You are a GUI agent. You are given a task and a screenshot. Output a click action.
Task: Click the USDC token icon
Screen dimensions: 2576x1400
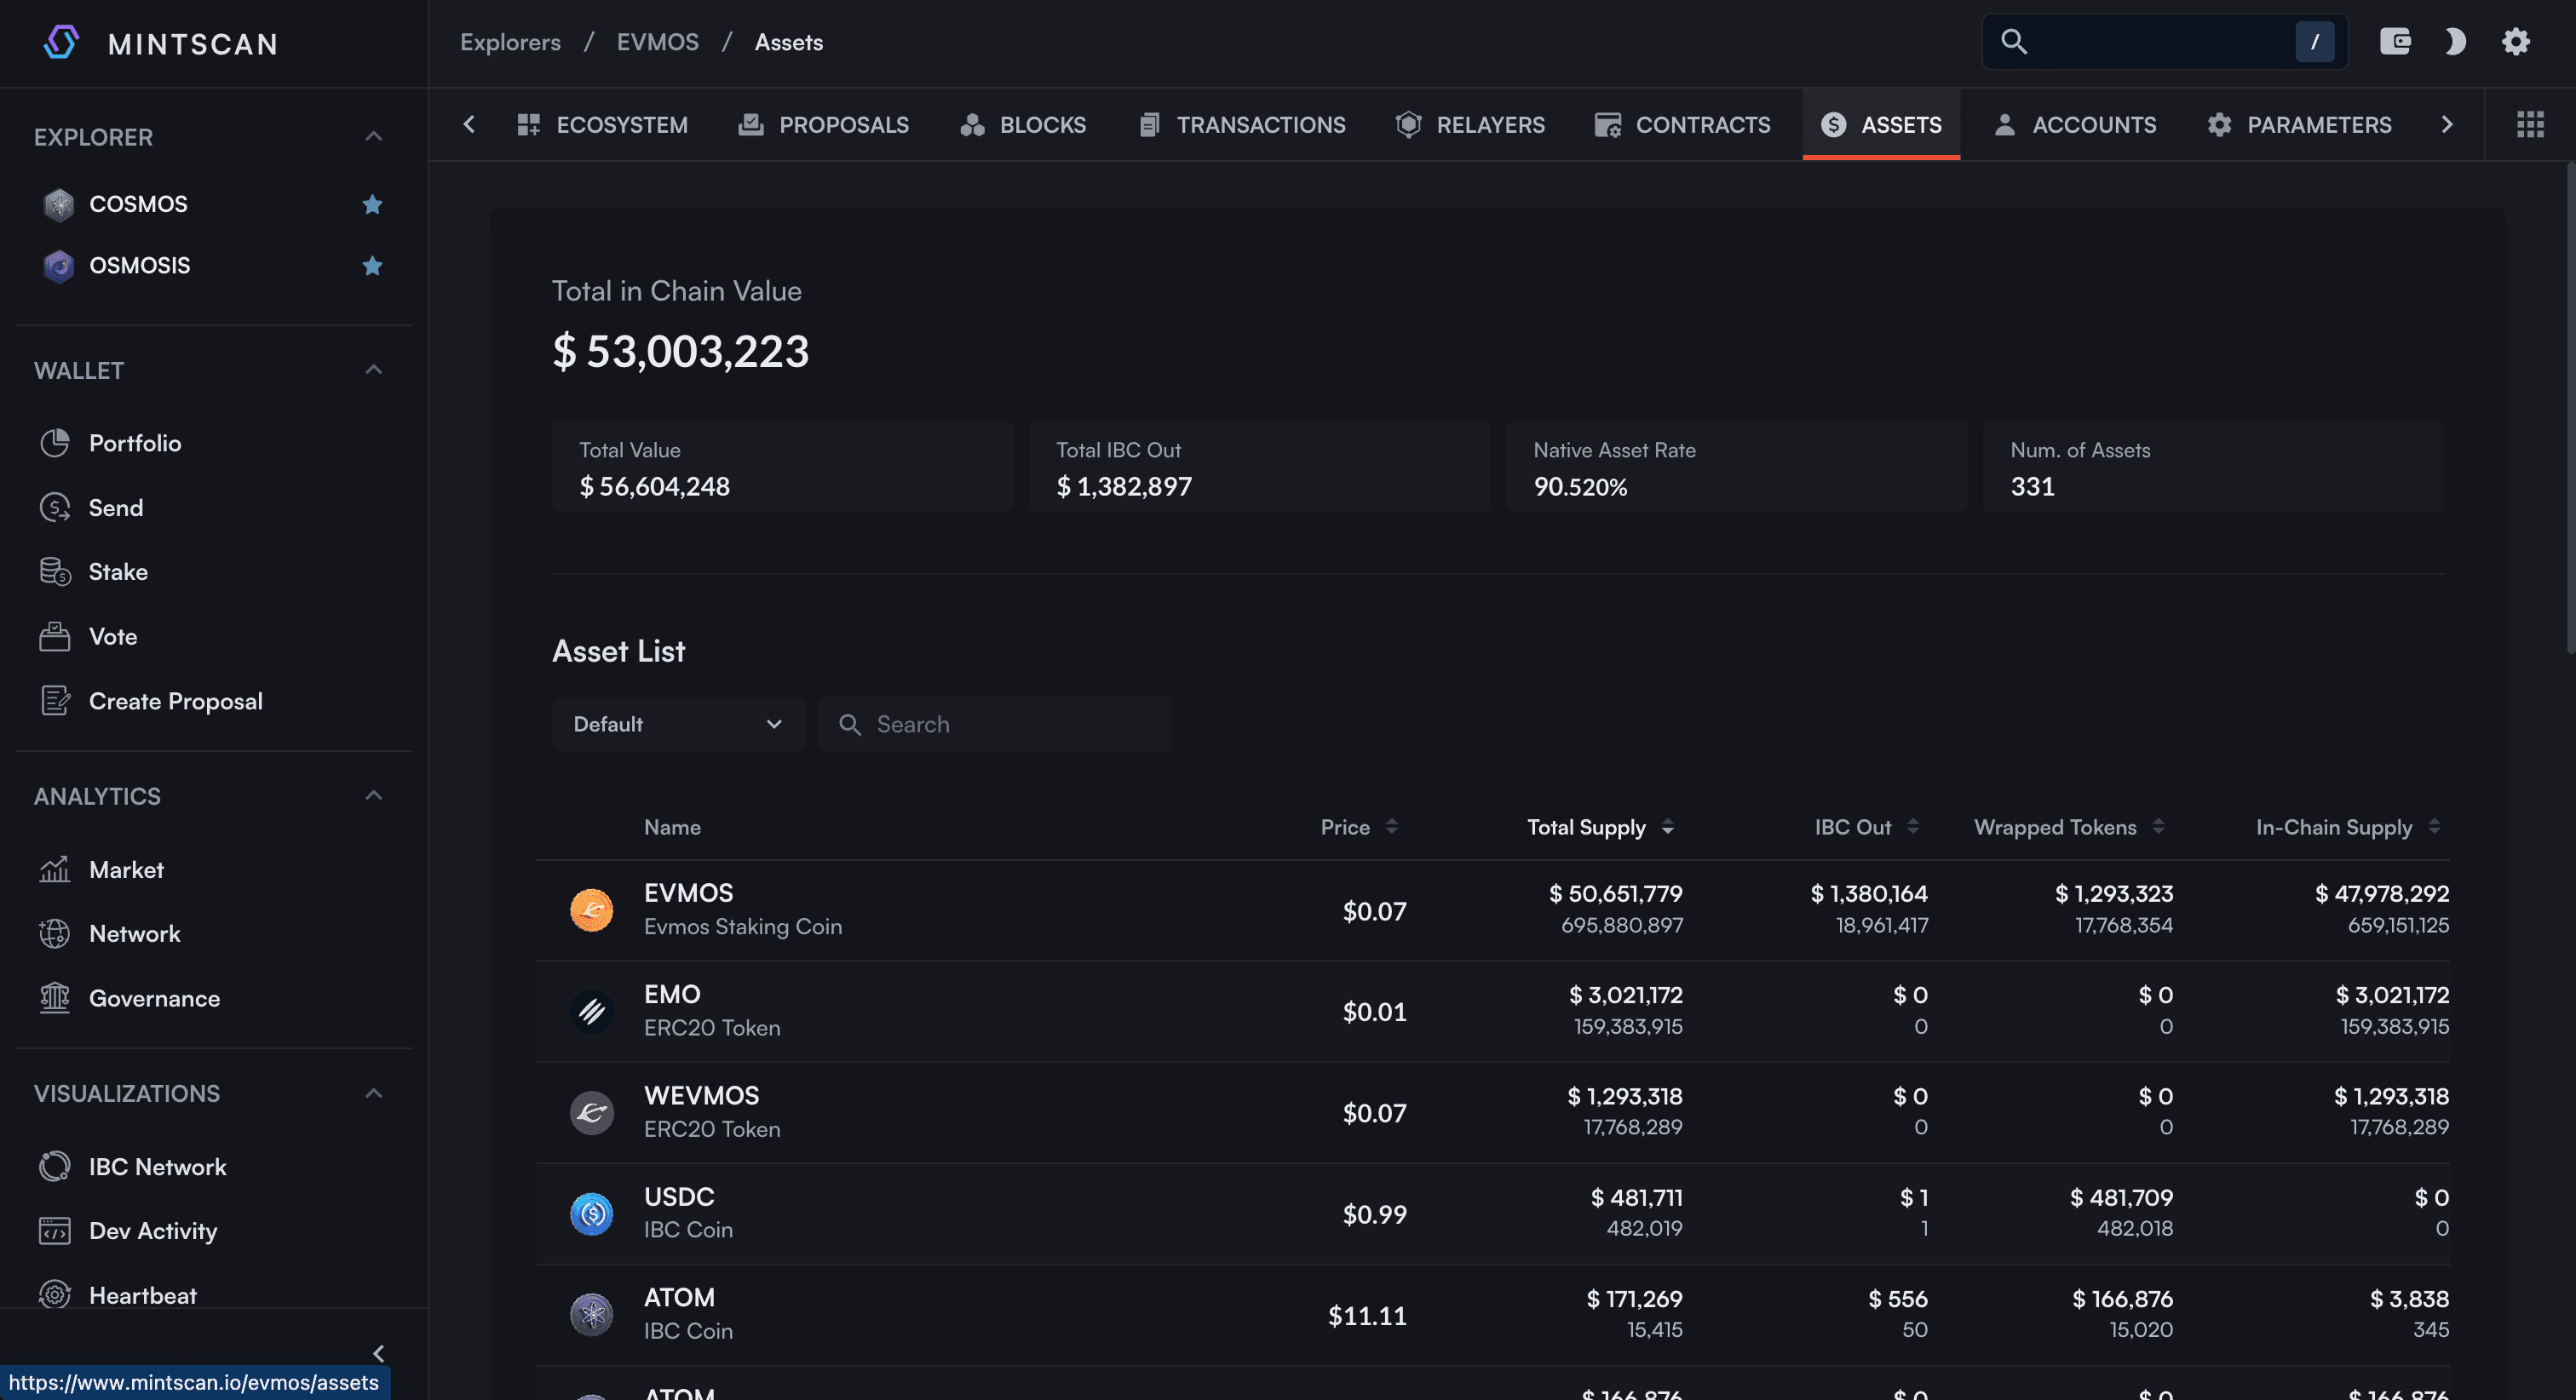(x=591, y=1214)
